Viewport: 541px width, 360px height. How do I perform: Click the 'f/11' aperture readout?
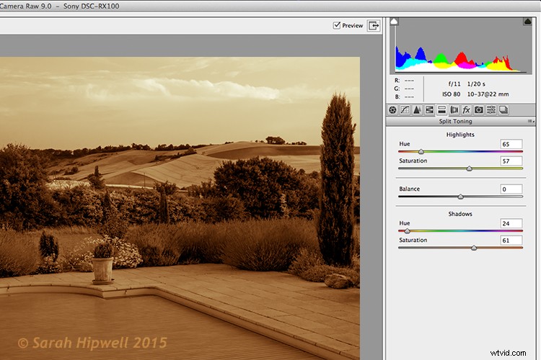click(x=454, y=84)
